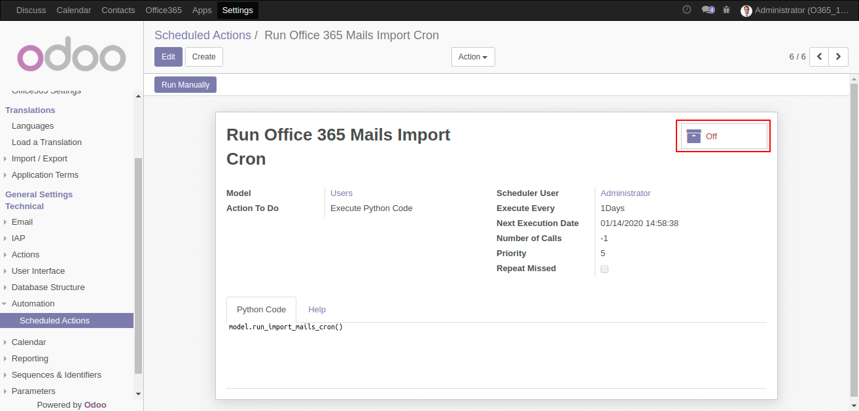Click the Execute Python Code value
The height and width of the screenshot is (411, 859).
tap(372, 208)
